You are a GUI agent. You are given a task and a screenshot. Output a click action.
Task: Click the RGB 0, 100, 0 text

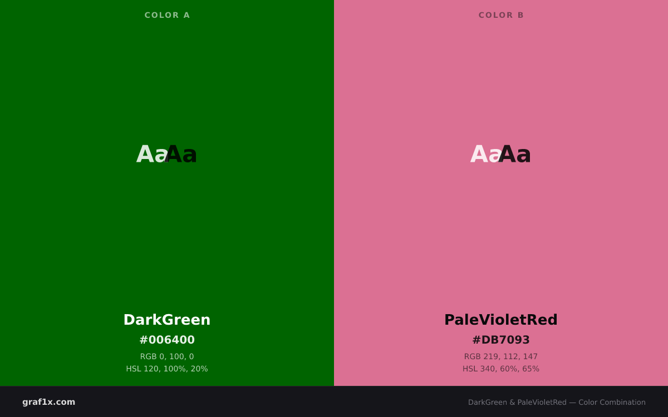point(167,356)
